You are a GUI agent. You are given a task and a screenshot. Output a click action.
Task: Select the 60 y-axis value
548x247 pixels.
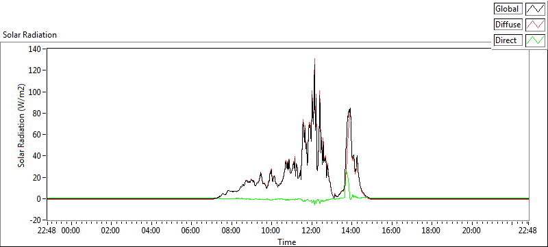point(37,135)
